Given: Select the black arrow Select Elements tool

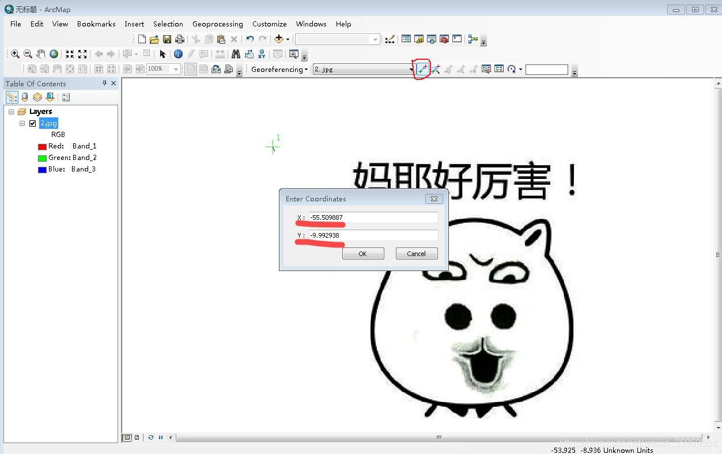Looking at the screenshot, I should pos(162,54).
